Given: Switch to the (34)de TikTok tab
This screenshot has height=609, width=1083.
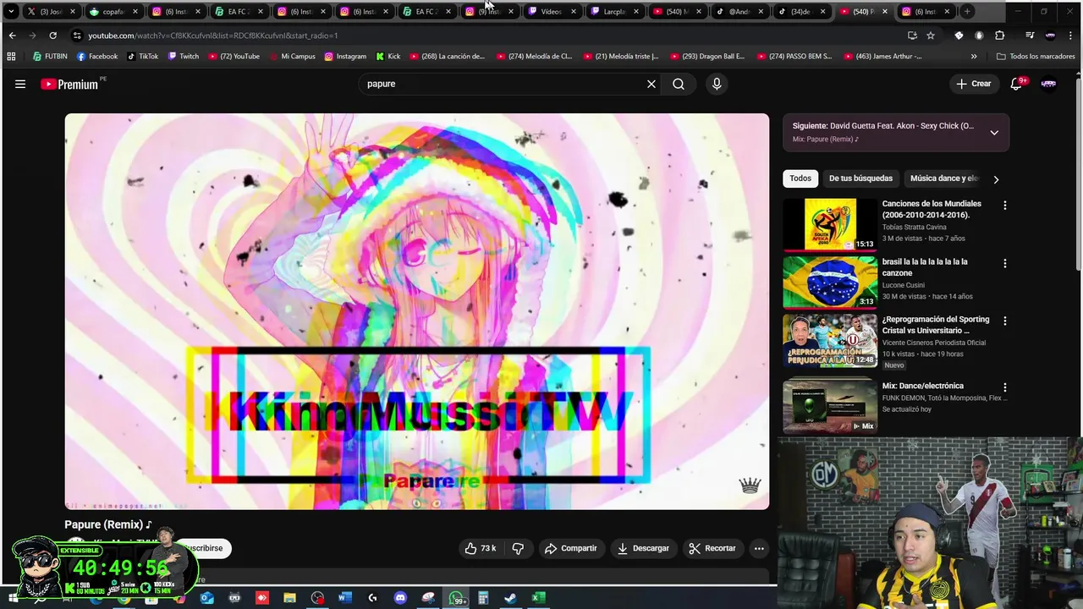Looking at the screenshot, I should pyautogui.click(x=802, y=12).
